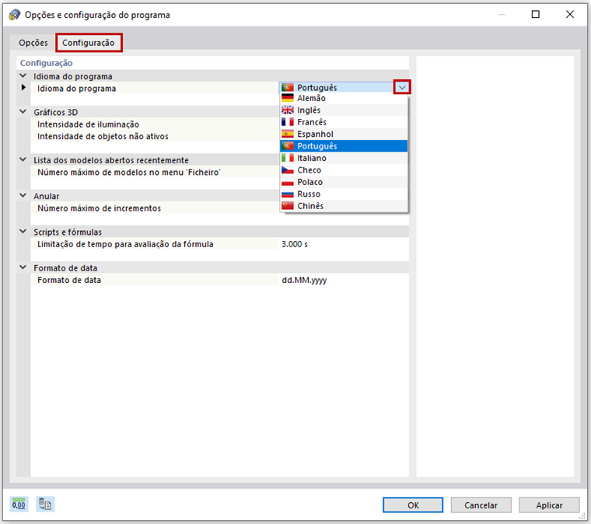Click the Cancelar button

click(x=481, y=505)
